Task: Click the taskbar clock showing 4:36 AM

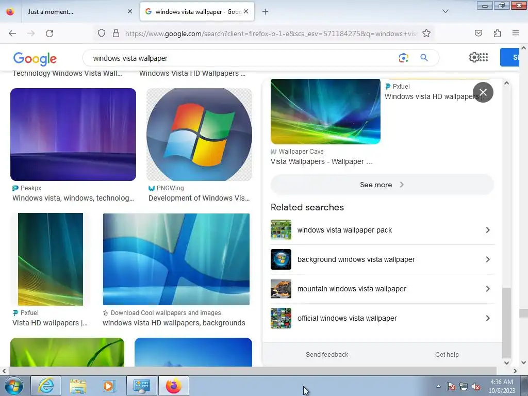Action: [502, 386]
